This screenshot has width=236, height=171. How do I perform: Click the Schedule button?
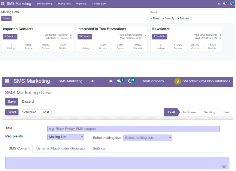click(x=29, y=112)
